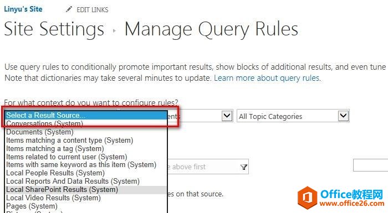Open the Linyu's Site link
388x213 pixels.
click(x=23, y=9)
